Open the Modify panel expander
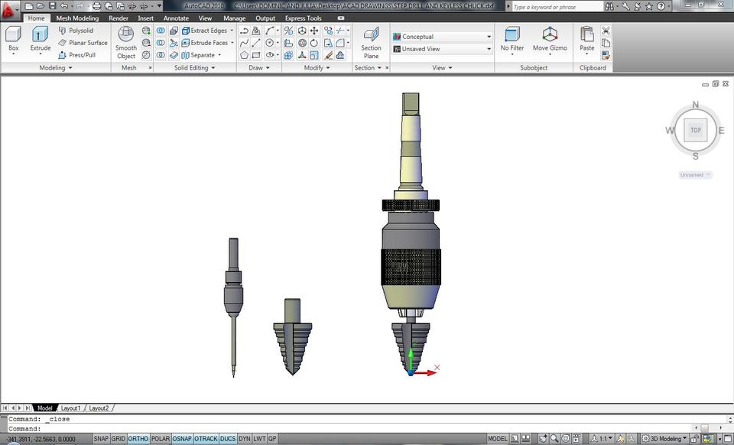The width and height of the screenshot is (734, 445). click(329, 67)
